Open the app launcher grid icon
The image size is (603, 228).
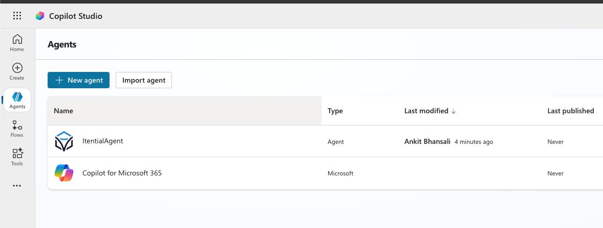click(17, 16)
